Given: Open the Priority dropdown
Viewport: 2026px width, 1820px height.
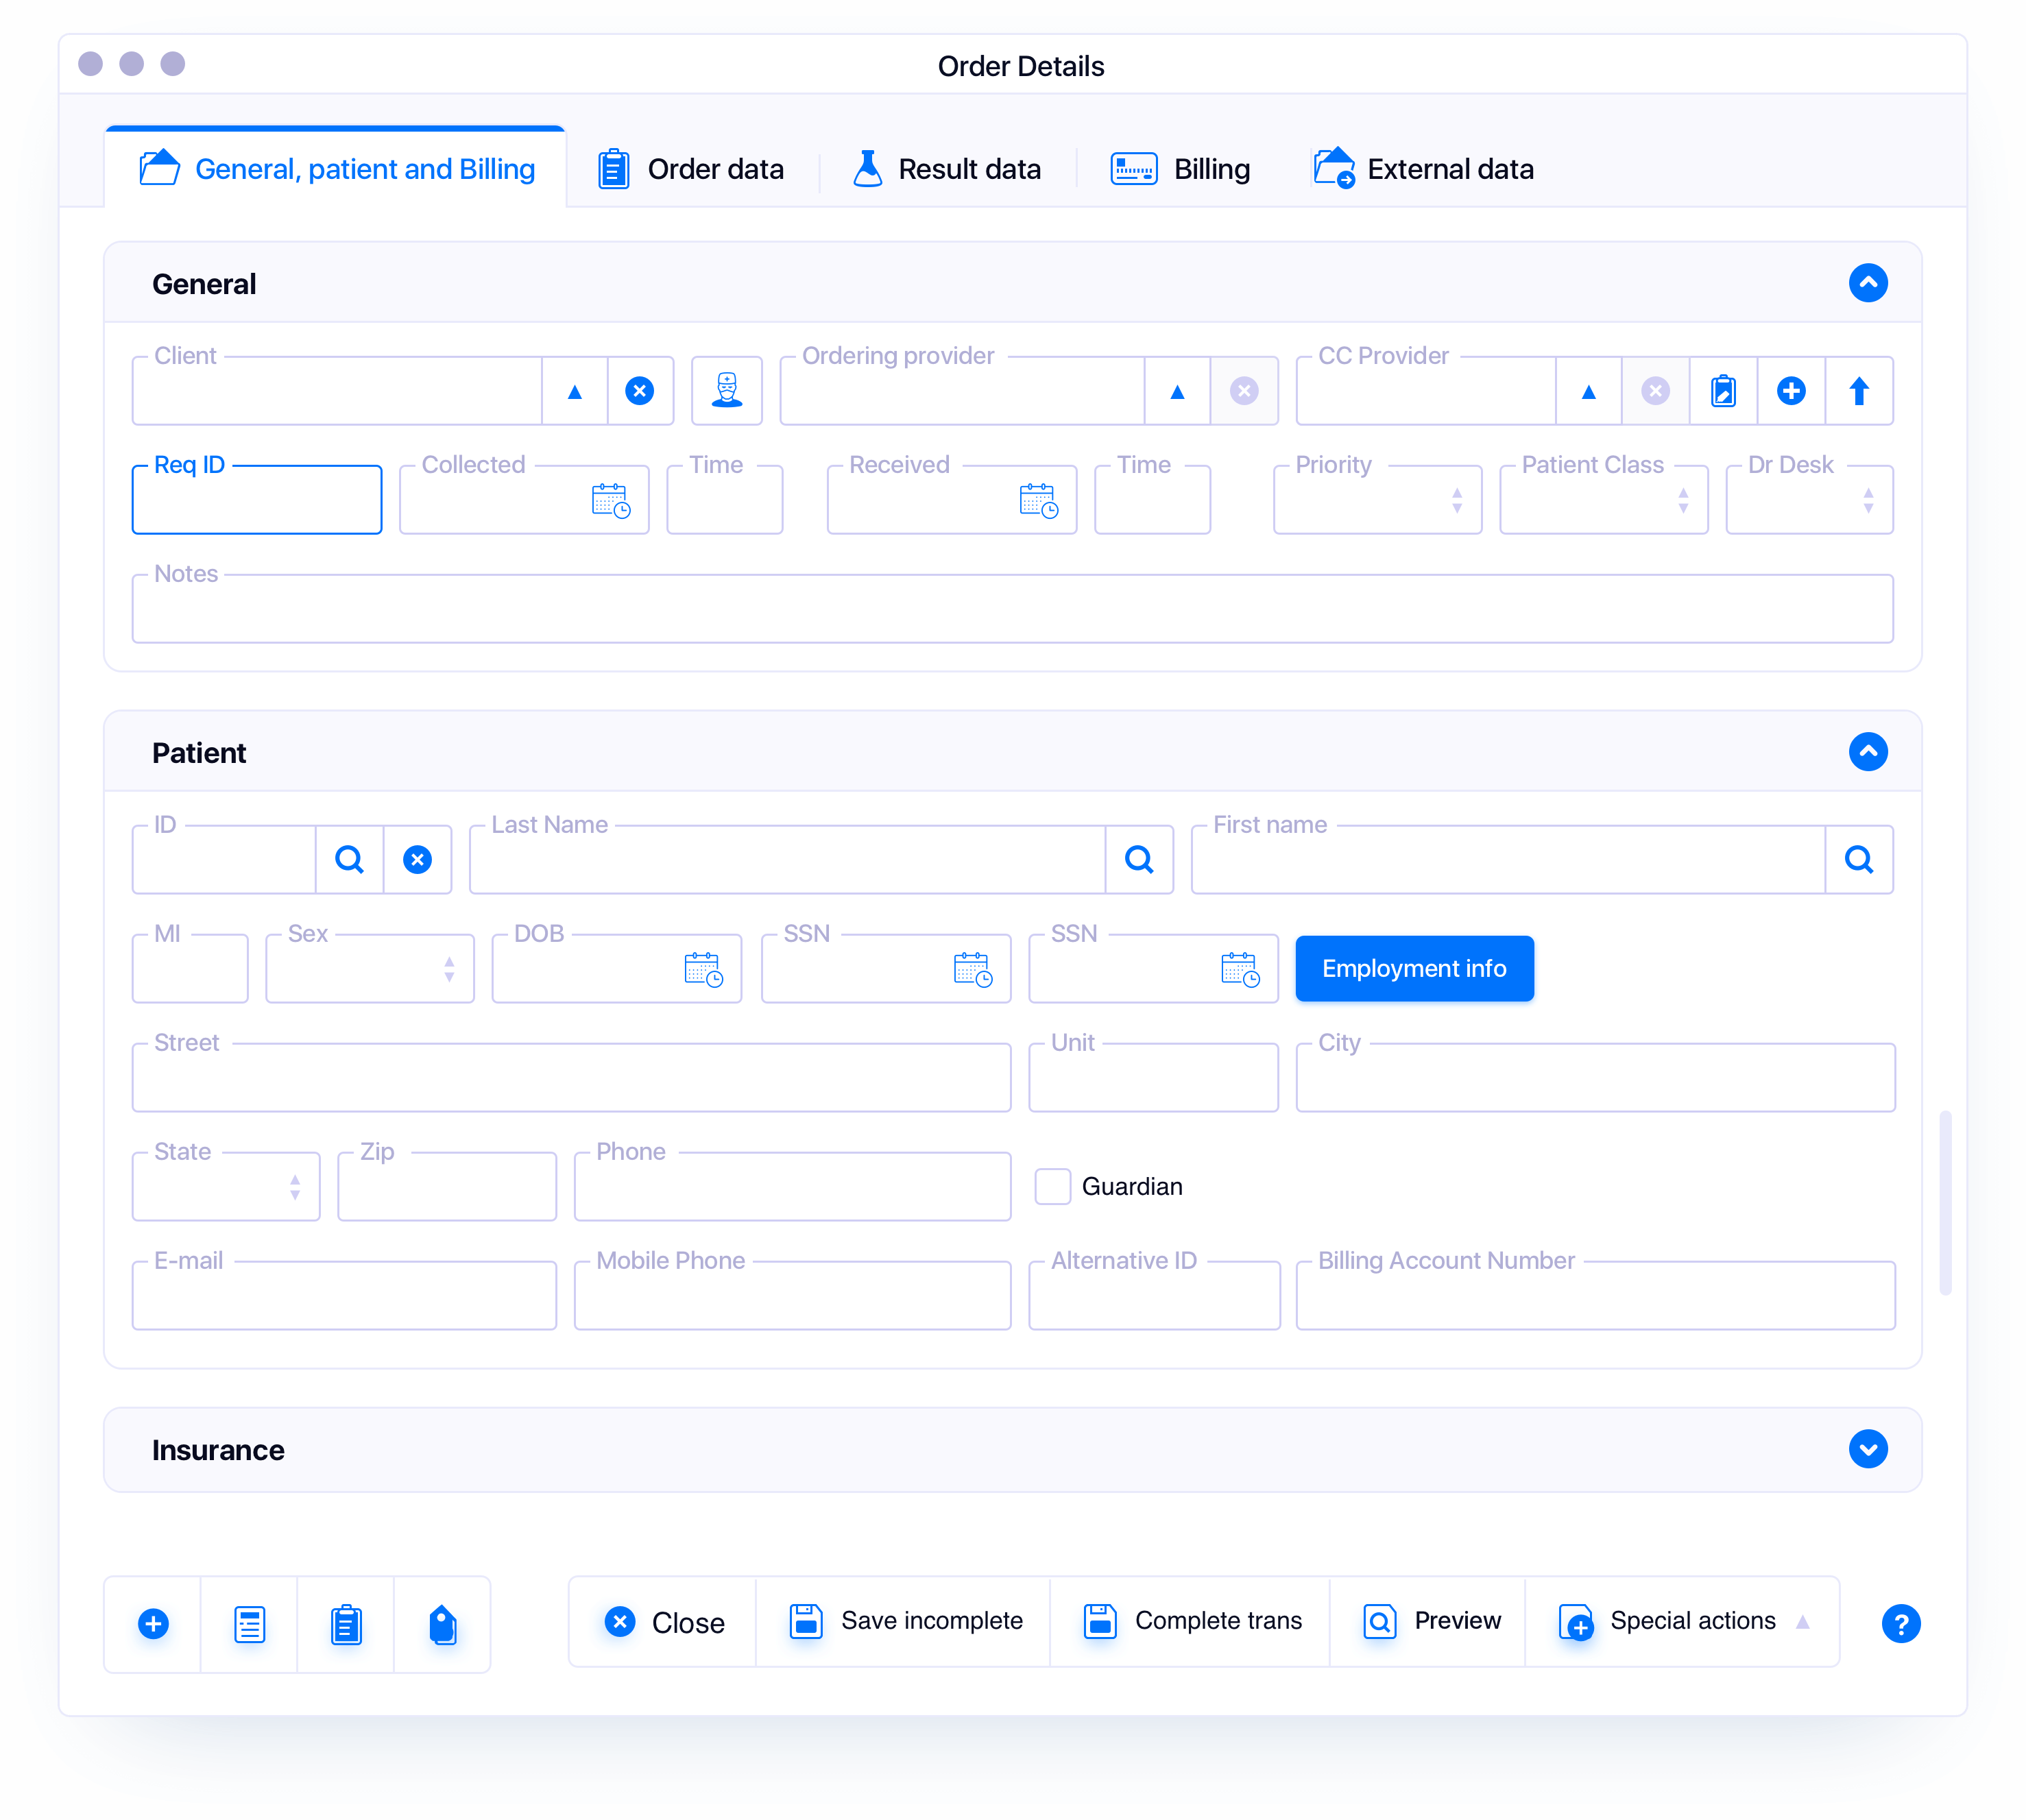Looking at the screenshot, I should pos(1377,500).
